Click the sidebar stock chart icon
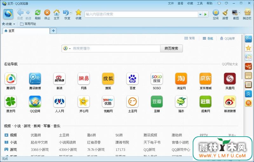The image size is (254, 162). click(248, 66)
